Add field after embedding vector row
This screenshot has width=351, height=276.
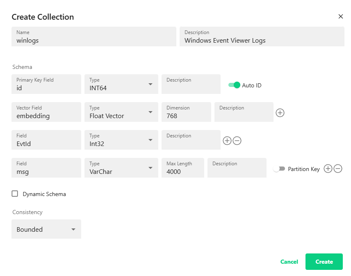(x=280, y=113)
